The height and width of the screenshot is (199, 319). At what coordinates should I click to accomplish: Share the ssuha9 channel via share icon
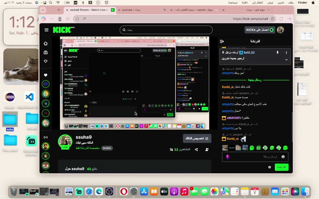(196, 150)
